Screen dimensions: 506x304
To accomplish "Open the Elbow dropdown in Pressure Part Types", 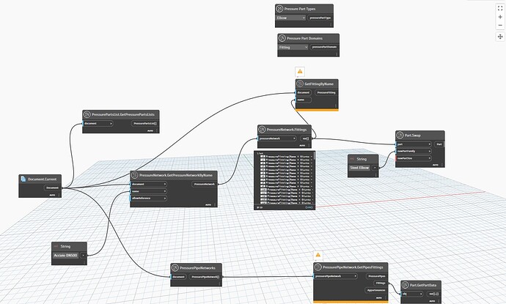I will tap(290, 18).
